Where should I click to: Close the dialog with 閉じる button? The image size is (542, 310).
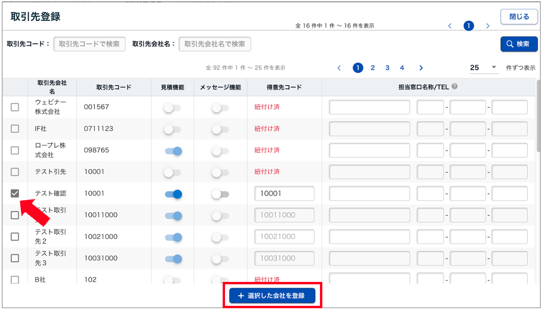(519, 17)
